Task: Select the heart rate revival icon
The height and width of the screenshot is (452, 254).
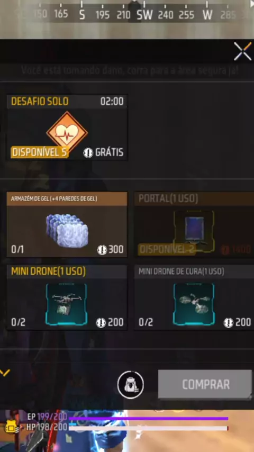Action: 67,133
